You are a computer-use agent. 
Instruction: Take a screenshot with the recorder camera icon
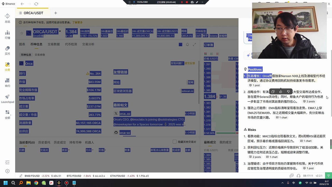tap(192, 2)
